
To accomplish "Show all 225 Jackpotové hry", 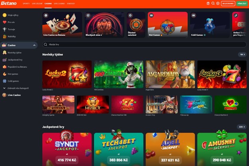I will pos(242,127).
